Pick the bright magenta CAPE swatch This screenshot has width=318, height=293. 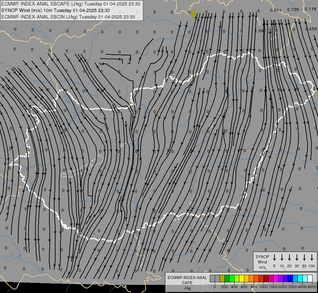click(276, 278)
